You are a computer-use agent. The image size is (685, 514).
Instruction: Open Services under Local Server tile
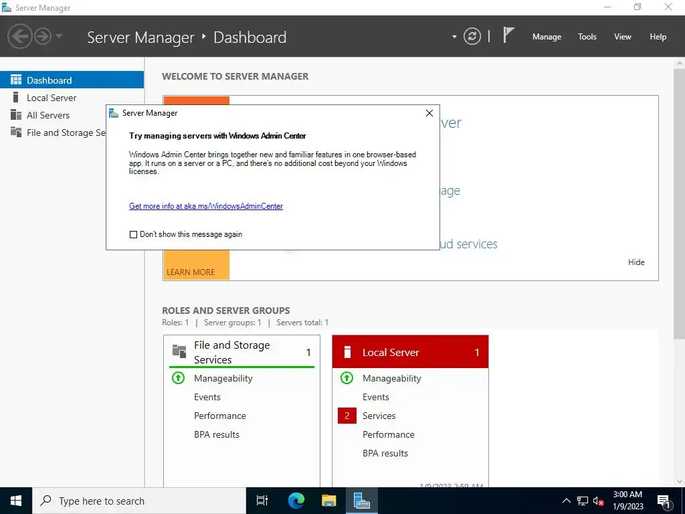pyautogui.click(x=379, y=416)
